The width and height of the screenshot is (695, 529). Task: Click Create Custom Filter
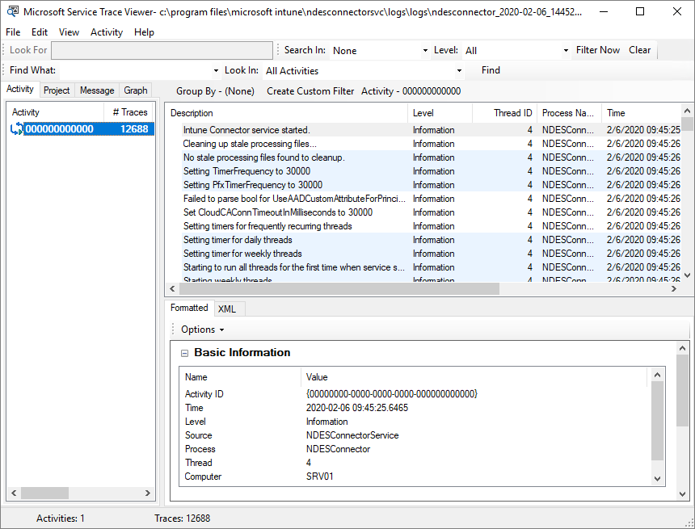(310, 91)
